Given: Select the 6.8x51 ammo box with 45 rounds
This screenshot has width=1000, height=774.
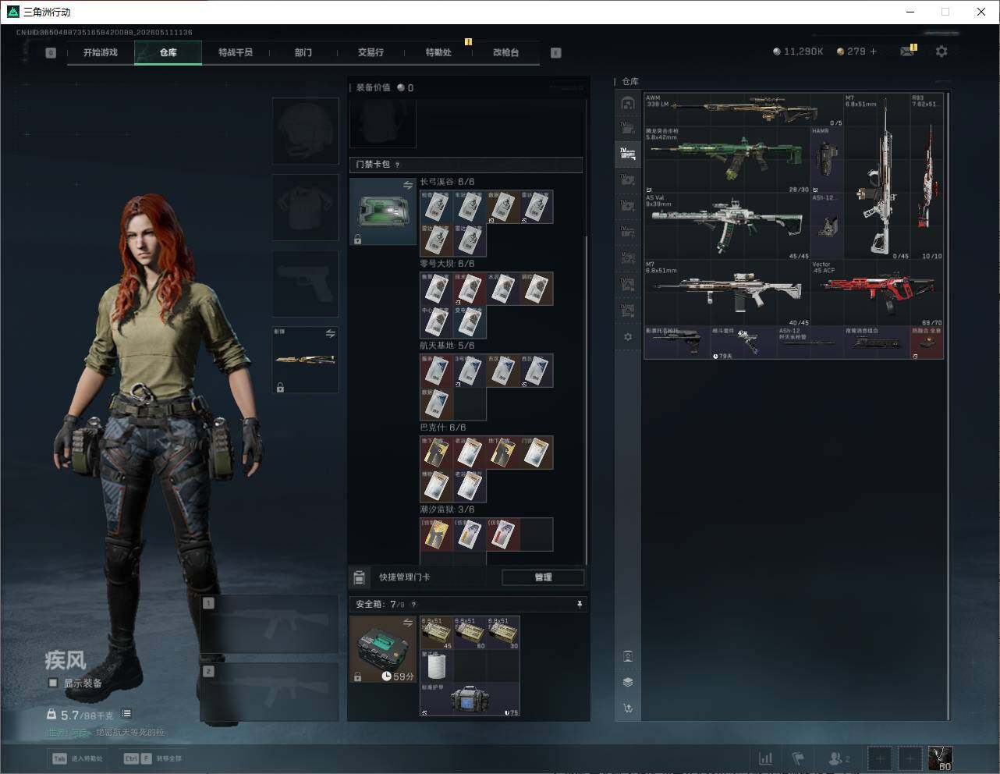Looking at the screenshot, I should pos(437,633).
